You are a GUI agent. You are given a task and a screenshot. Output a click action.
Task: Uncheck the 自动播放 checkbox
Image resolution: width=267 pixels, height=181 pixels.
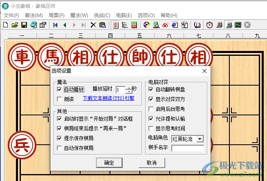tap(59, 89)
